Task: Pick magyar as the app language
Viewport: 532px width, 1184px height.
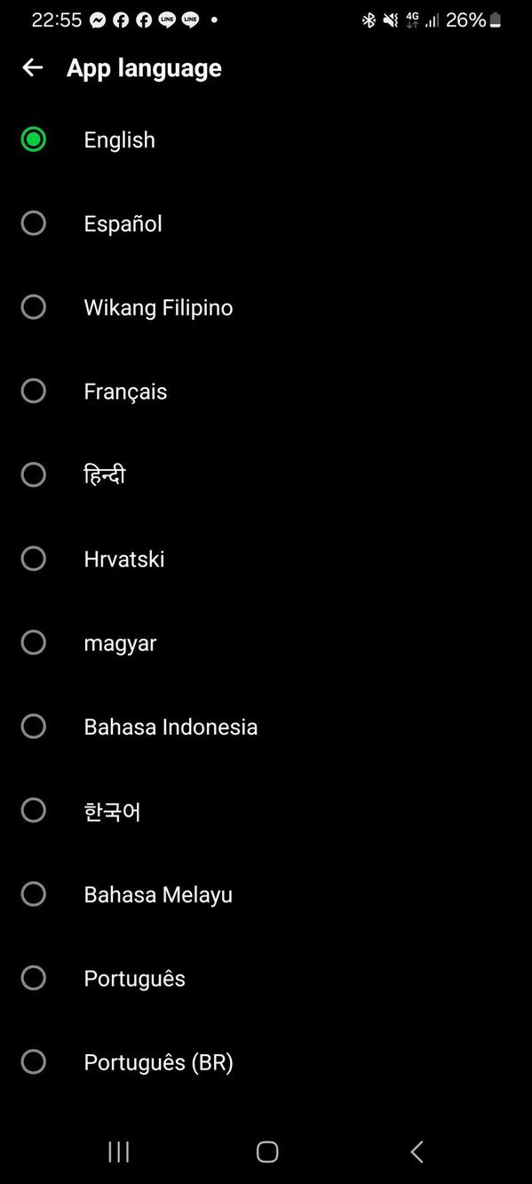Action: pos(266,642)
